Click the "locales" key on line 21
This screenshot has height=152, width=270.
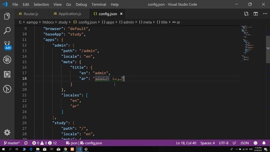(x=71, y=95)
